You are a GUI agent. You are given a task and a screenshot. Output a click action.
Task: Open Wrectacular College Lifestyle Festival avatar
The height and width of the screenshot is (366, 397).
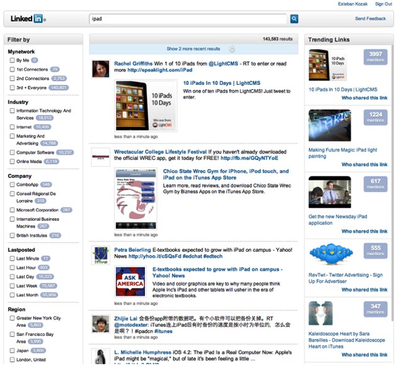tap(101, 157)
